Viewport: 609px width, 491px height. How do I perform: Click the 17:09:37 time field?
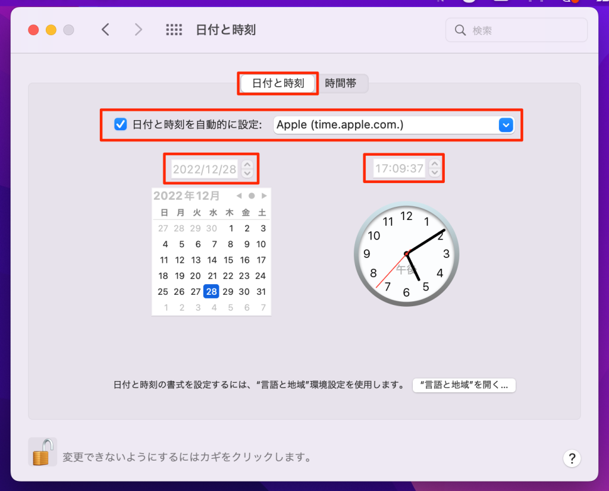[x=399, y=168]
